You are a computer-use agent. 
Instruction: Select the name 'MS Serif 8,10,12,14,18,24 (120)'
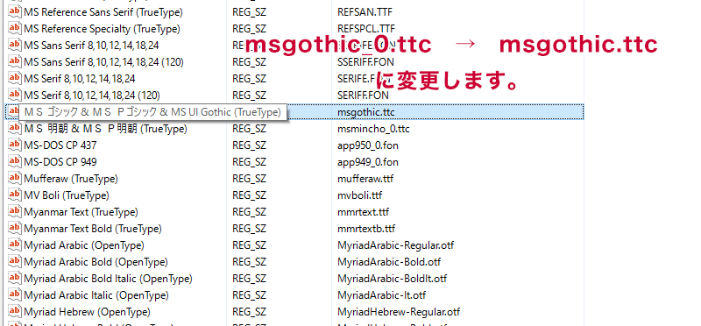[92, 96]
